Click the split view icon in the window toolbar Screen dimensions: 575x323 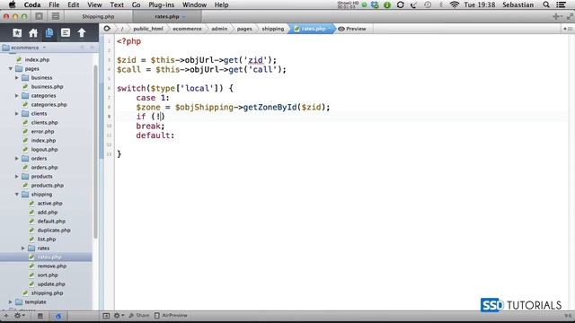coord(56,16)
